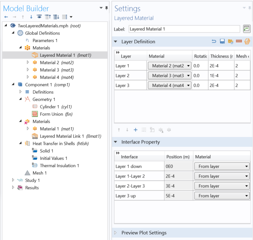The height and width of the screenshot is (240, 253).
Task: Collapse all nodes in Model Builder toolbar
Action: (x=48, y=17)
